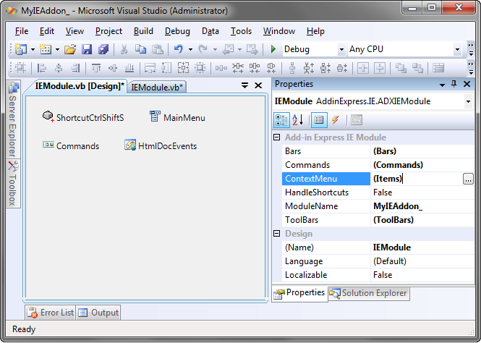Collapse the Design category

click(276, 234)
